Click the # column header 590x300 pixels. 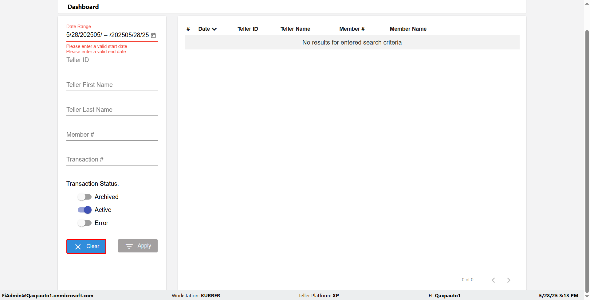[x=188, y=29]
